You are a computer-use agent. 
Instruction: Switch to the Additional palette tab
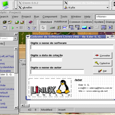pyautogui.click(x=60, y=22)
